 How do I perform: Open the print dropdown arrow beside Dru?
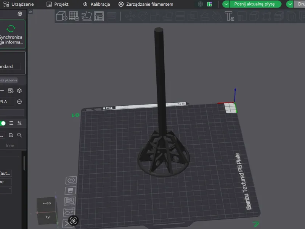[x=290, y=4]
